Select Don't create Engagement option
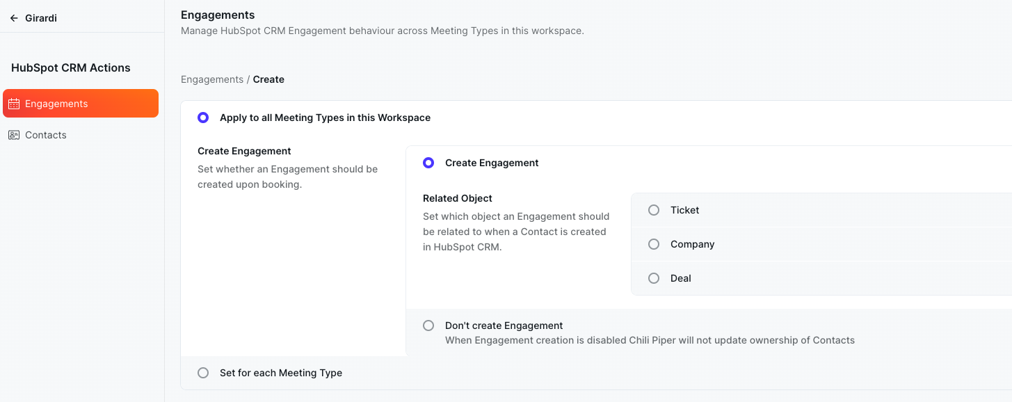The image size is (1012, 402). point(428,325)
